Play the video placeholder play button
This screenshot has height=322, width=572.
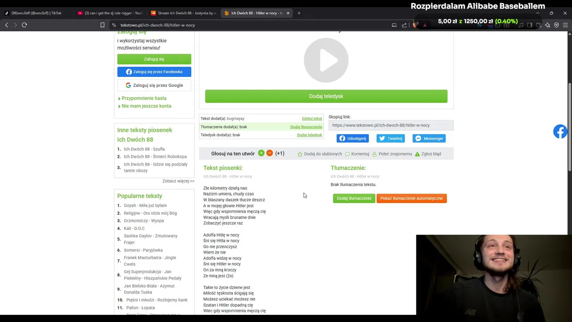point(326,60)
